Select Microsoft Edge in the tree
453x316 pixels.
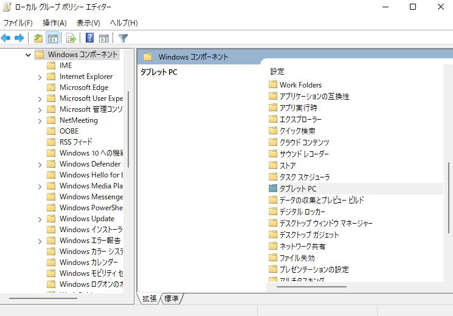(84, 88)
